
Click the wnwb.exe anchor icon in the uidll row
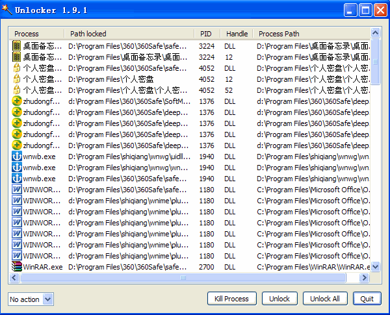(17, 157)
